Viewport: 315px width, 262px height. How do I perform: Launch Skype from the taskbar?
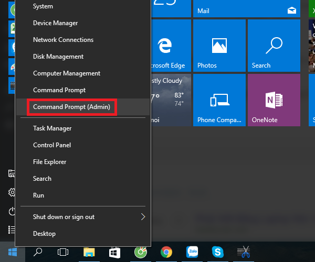point(217,252)
